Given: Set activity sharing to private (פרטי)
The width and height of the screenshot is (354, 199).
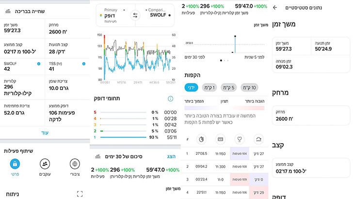Looking at the screenshot, I should 15,167.
